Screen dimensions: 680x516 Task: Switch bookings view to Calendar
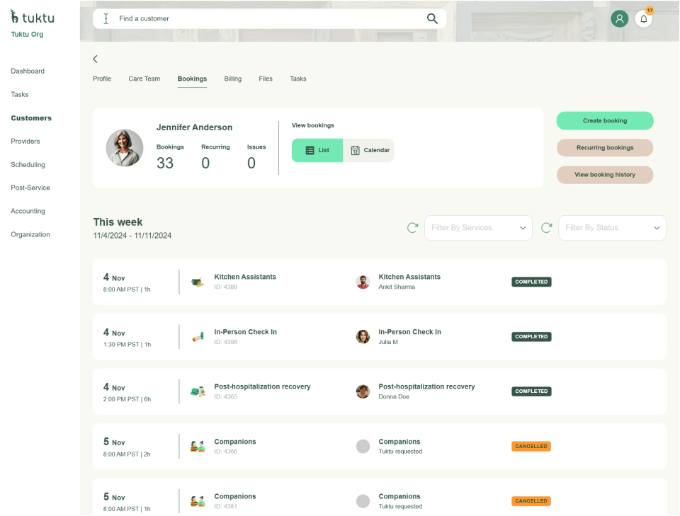(369, 150)
